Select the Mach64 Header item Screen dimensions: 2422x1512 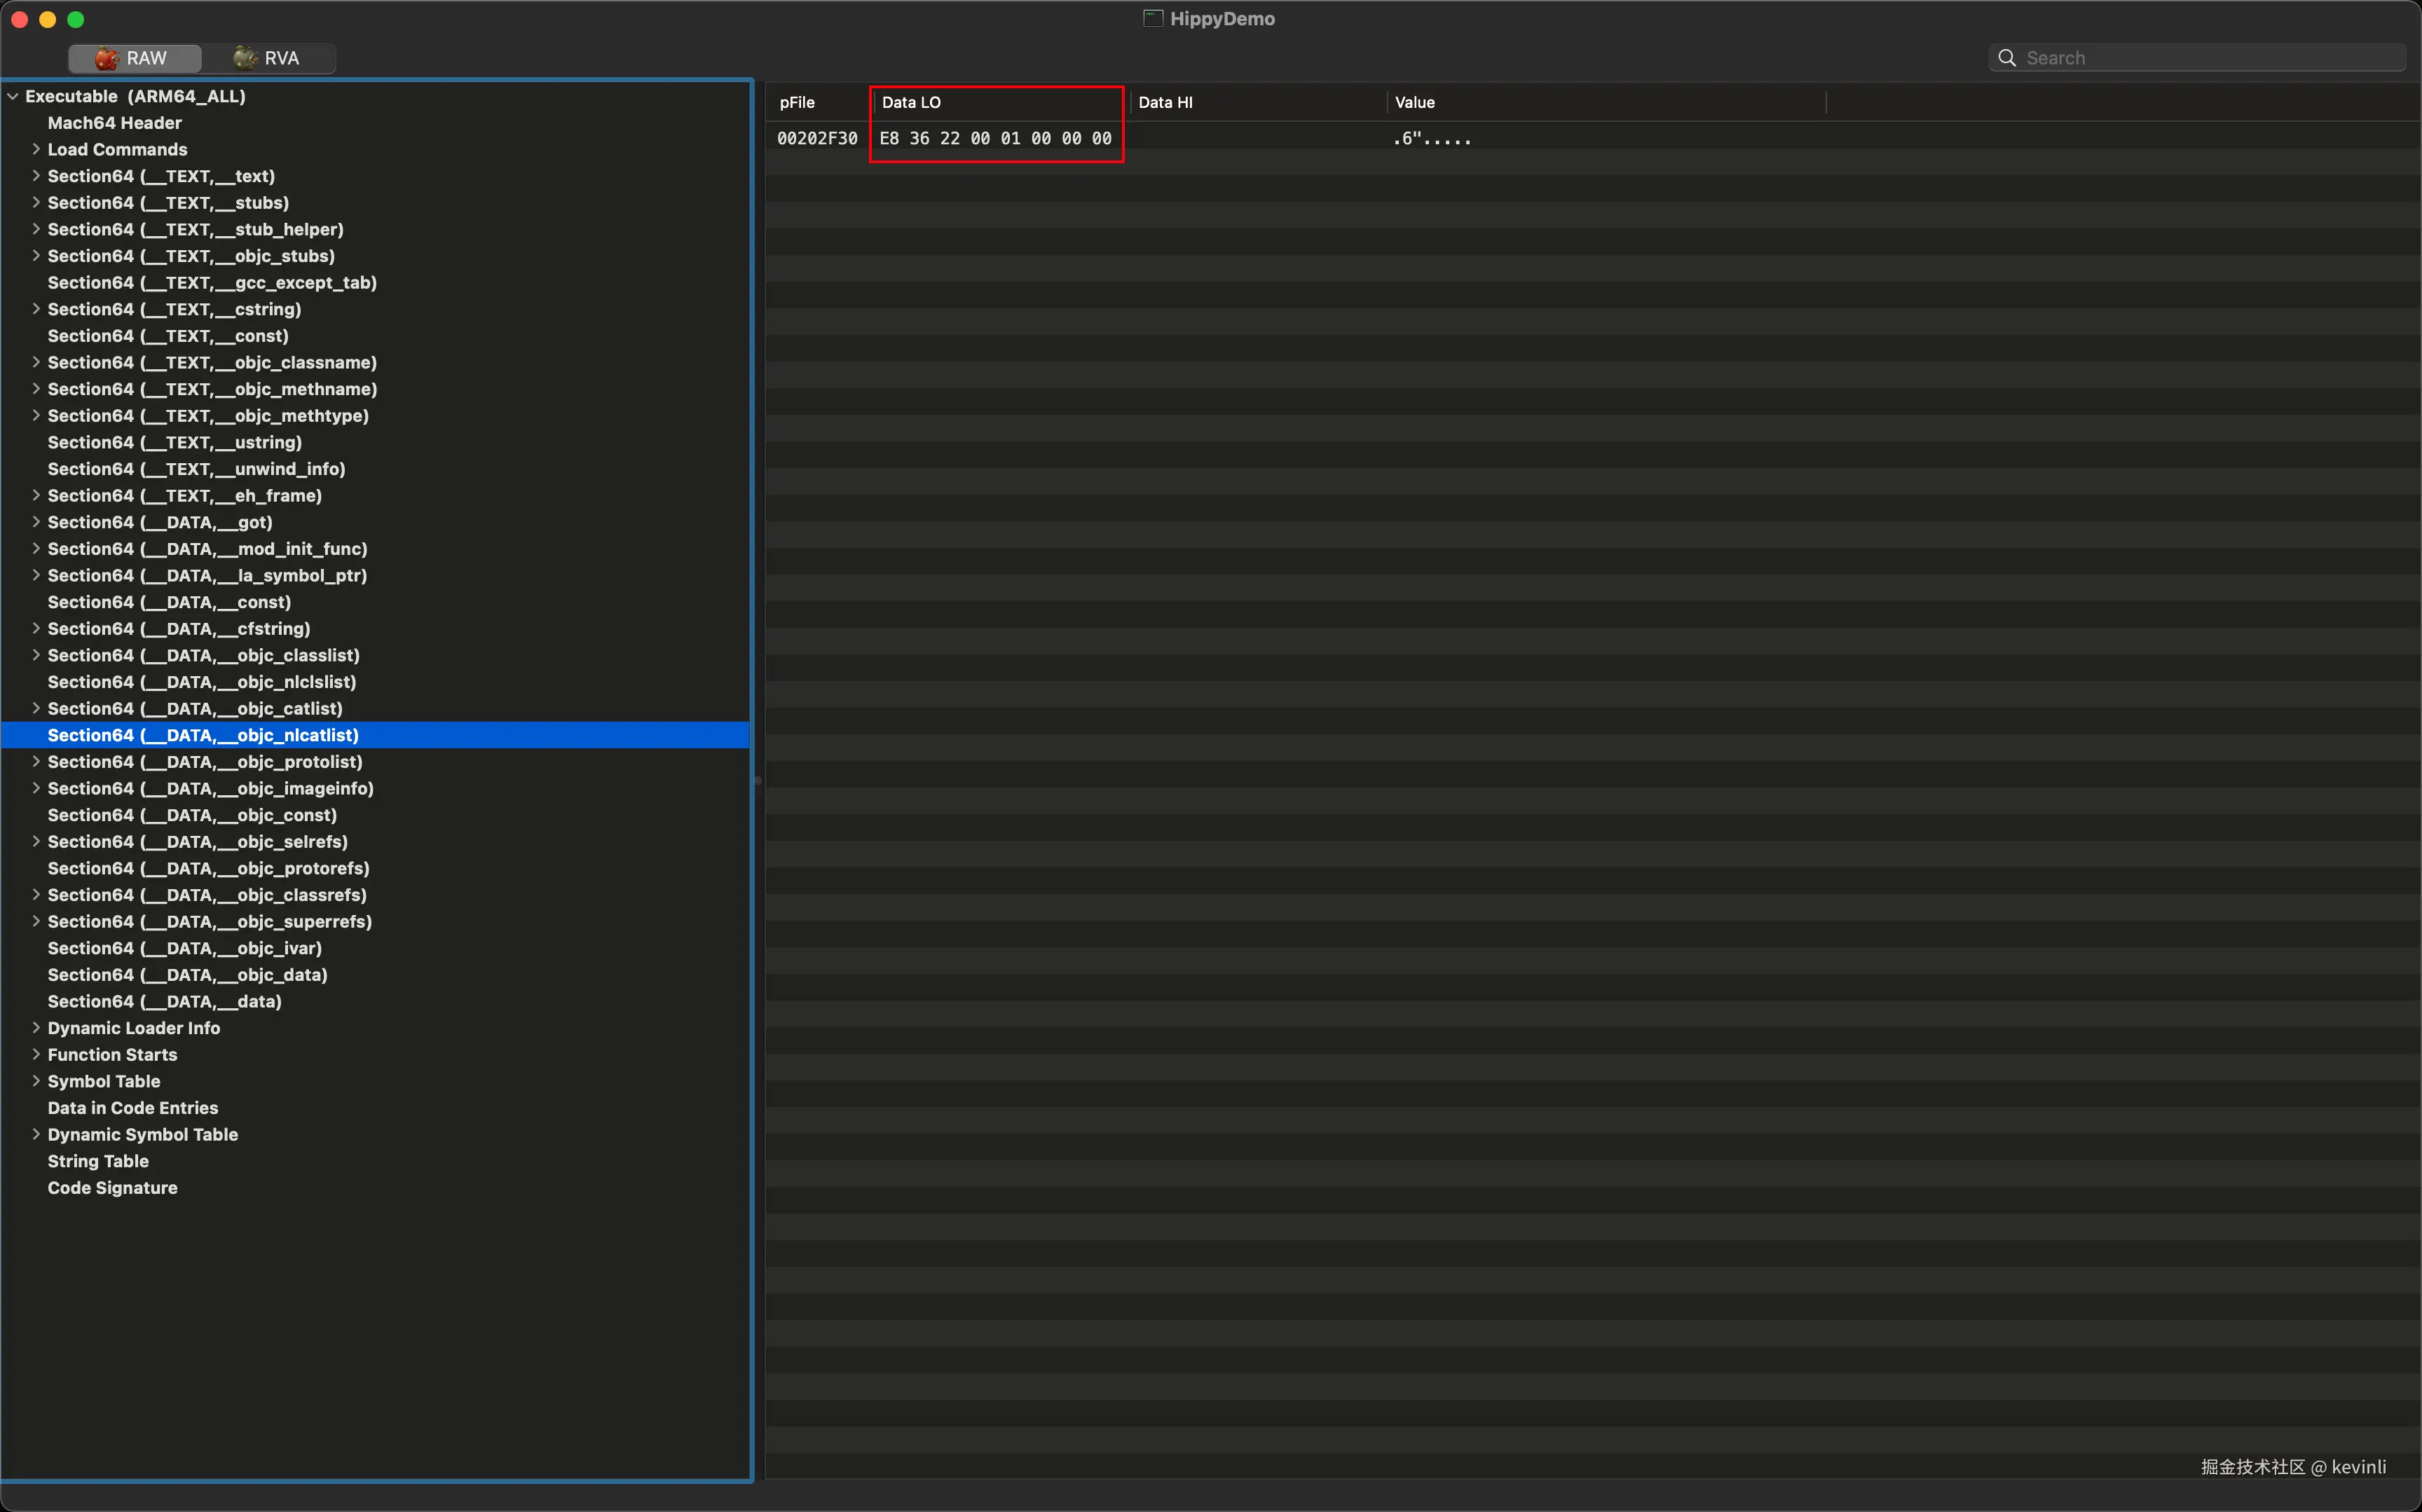(115, 123)
